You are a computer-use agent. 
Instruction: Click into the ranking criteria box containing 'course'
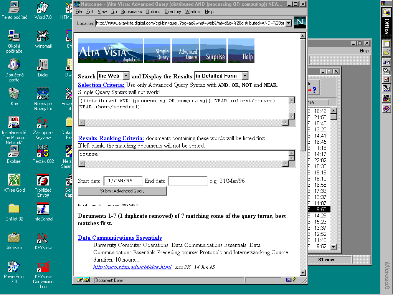(x=184, y=156)
